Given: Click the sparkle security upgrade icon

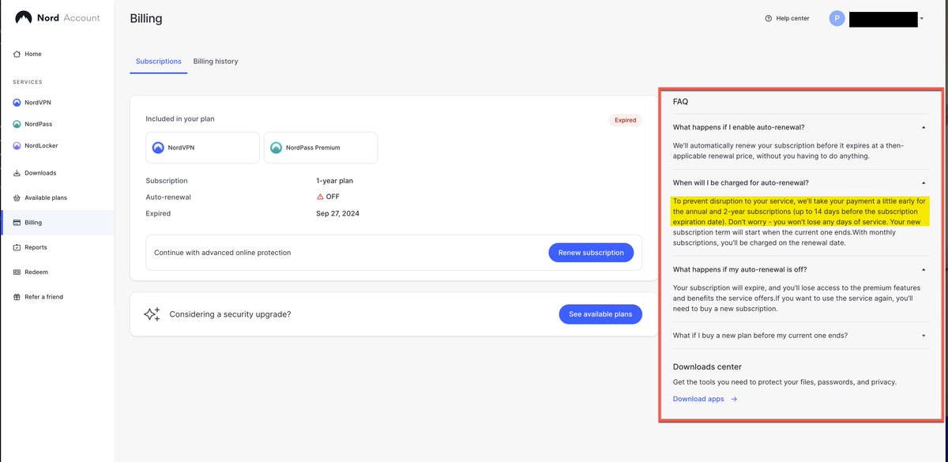Looking at the screenshot, I should (x=152, y=314).
